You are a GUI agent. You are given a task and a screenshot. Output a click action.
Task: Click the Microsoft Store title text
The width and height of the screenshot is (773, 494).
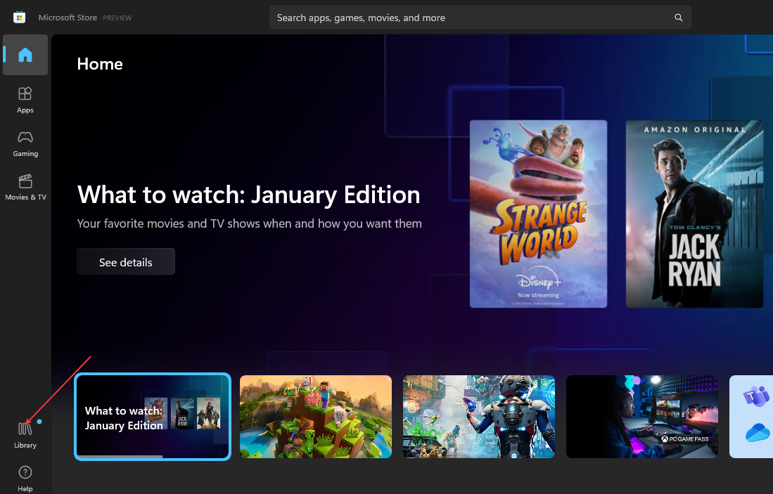tap(68, 18)
